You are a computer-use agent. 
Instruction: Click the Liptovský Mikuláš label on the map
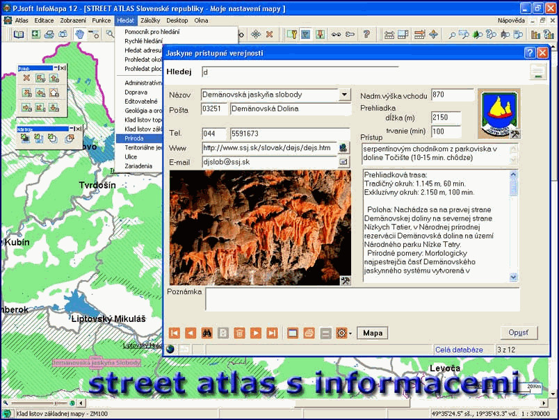click(x=108, y=318)
